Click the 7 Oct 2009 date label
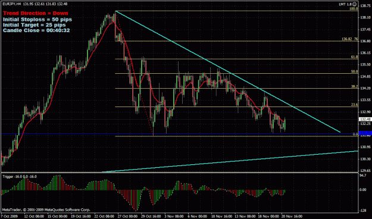Image resolution: width=372 pixels, height=219 pixels. pos(9,217)
